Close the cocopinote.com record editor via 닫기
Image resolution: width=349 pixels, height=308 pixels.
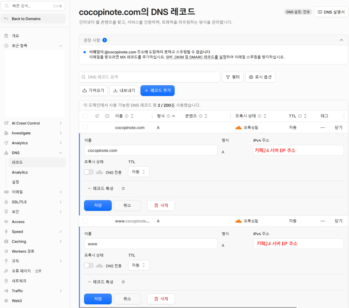[338, 128]
